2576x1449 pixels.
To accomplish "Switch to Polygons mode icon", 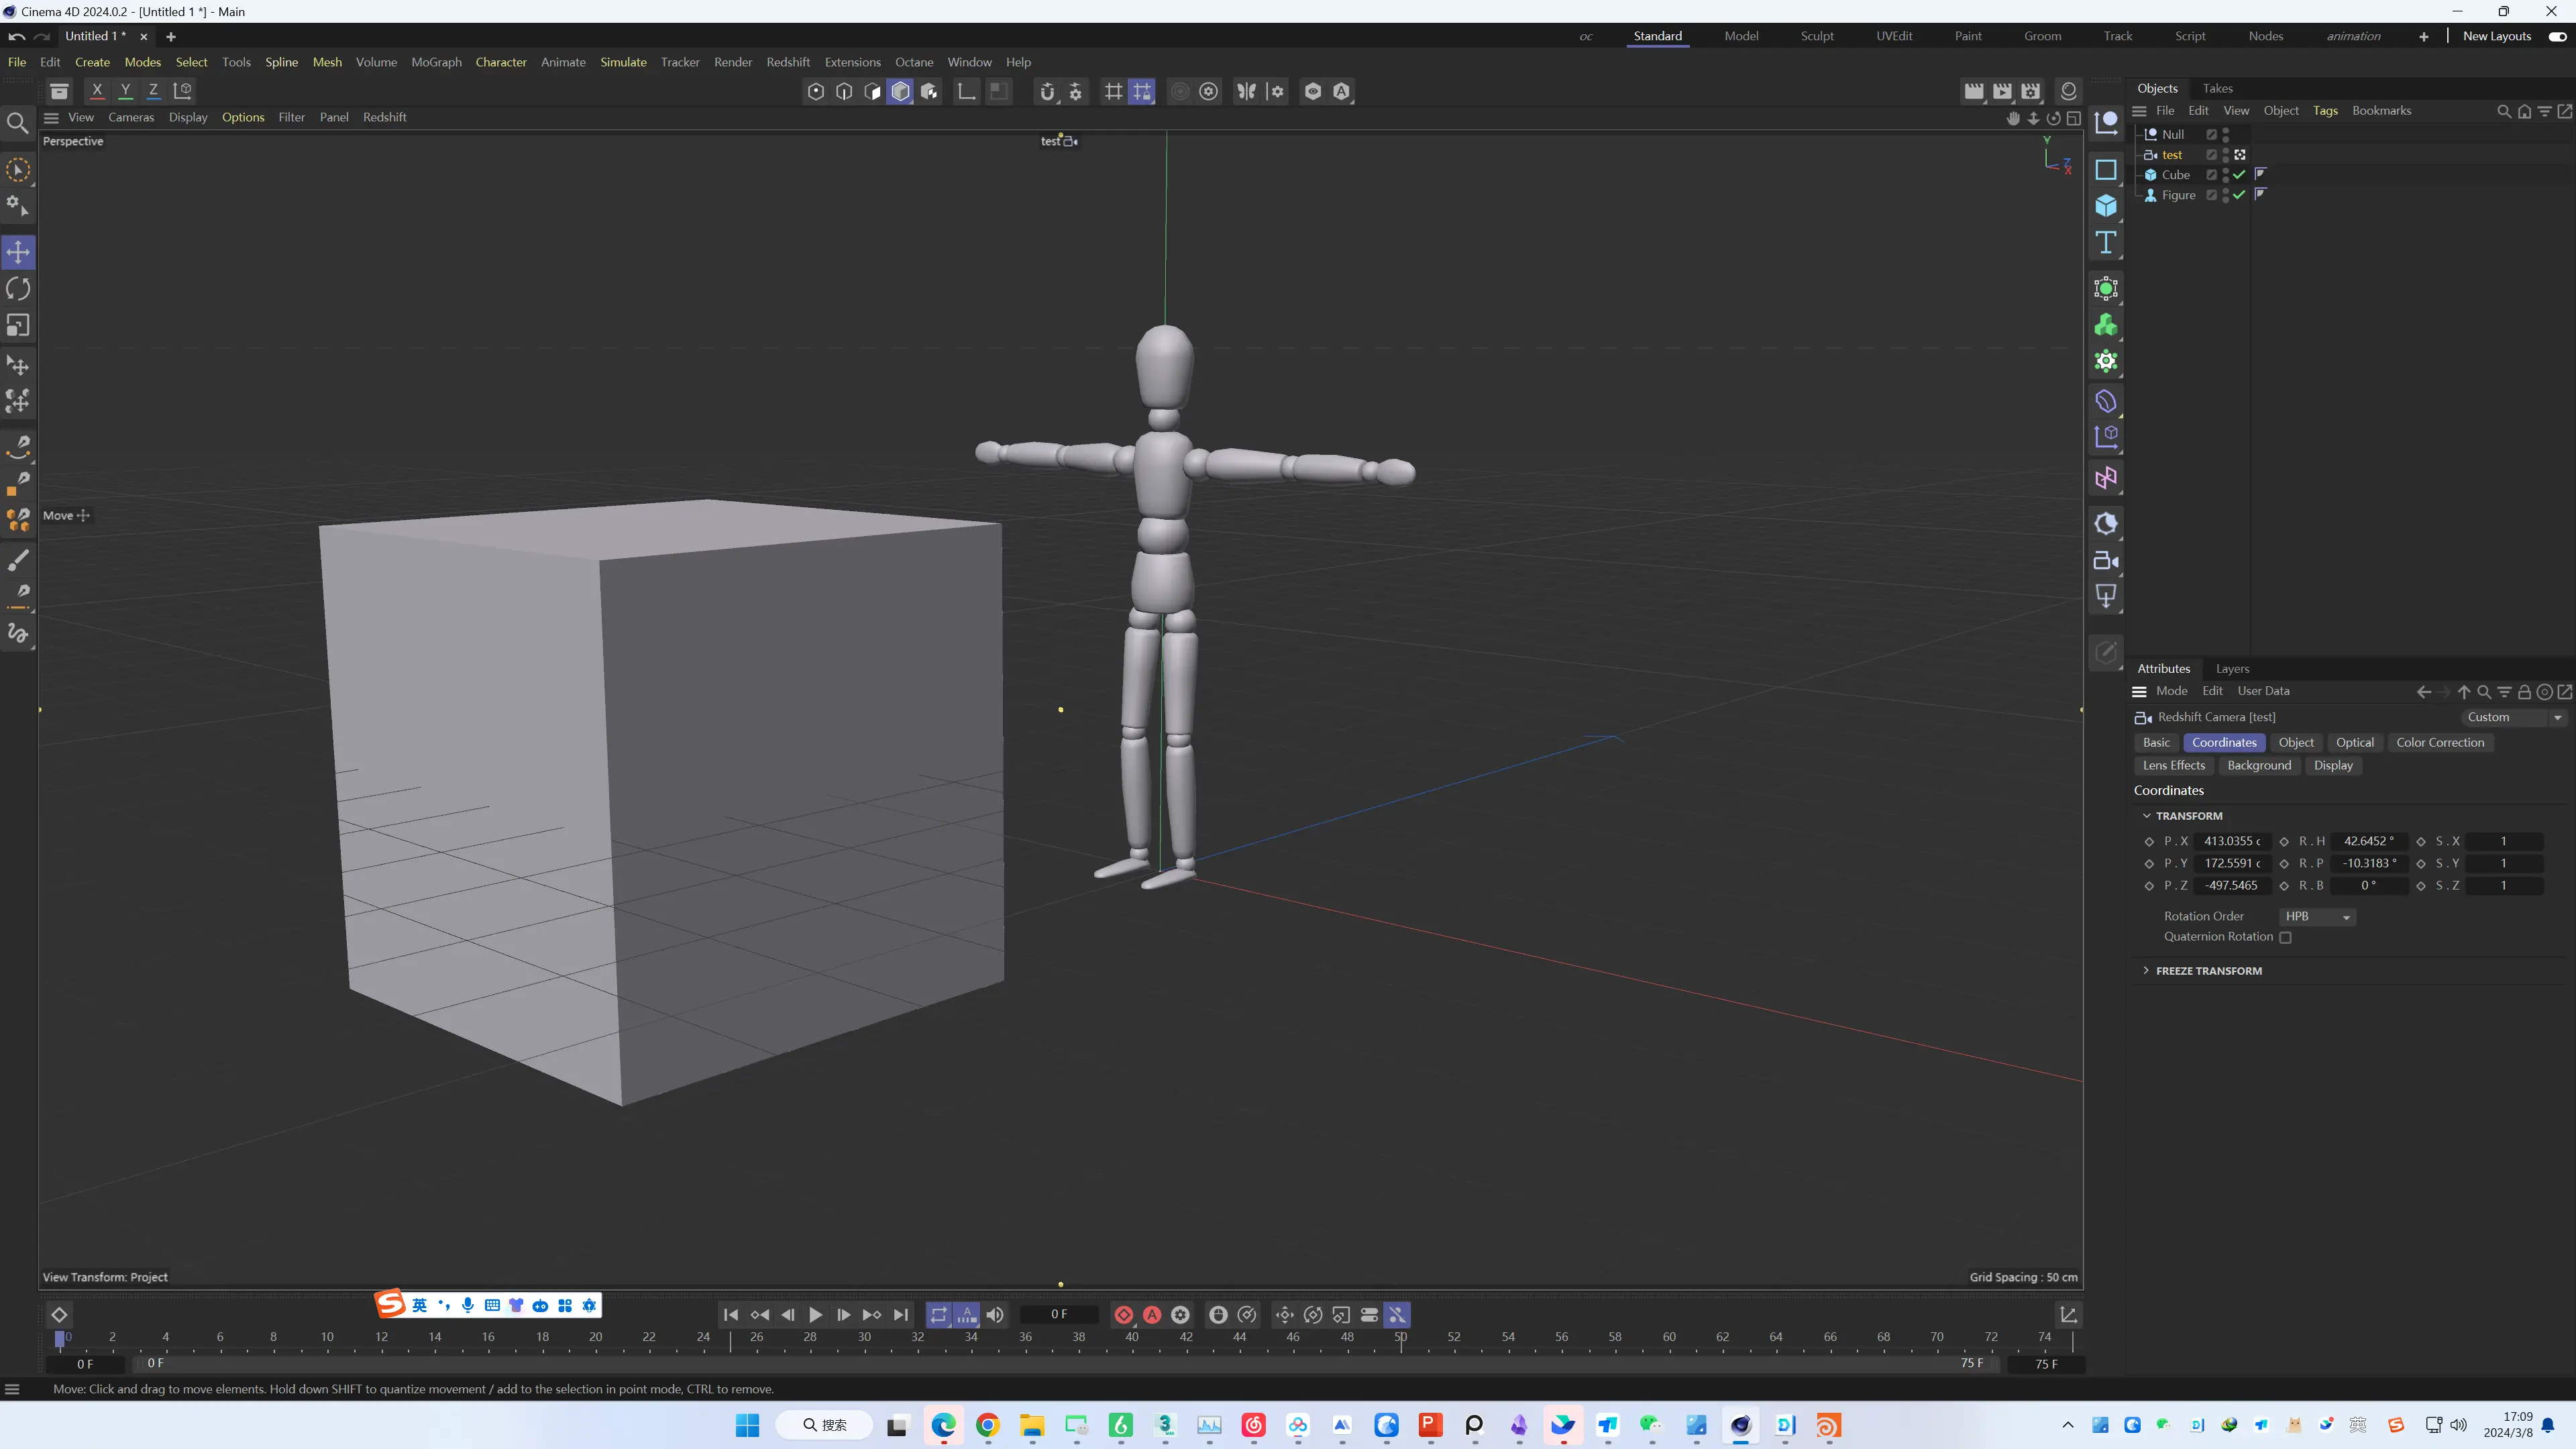I will coord(872,91).
